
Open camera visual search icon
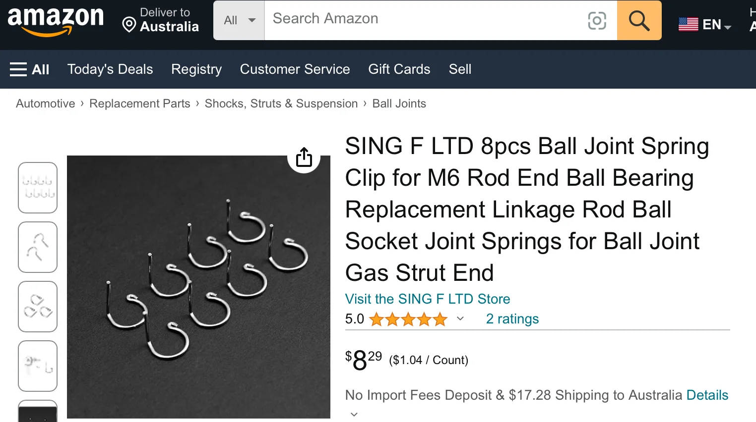[x=597, y=20]
